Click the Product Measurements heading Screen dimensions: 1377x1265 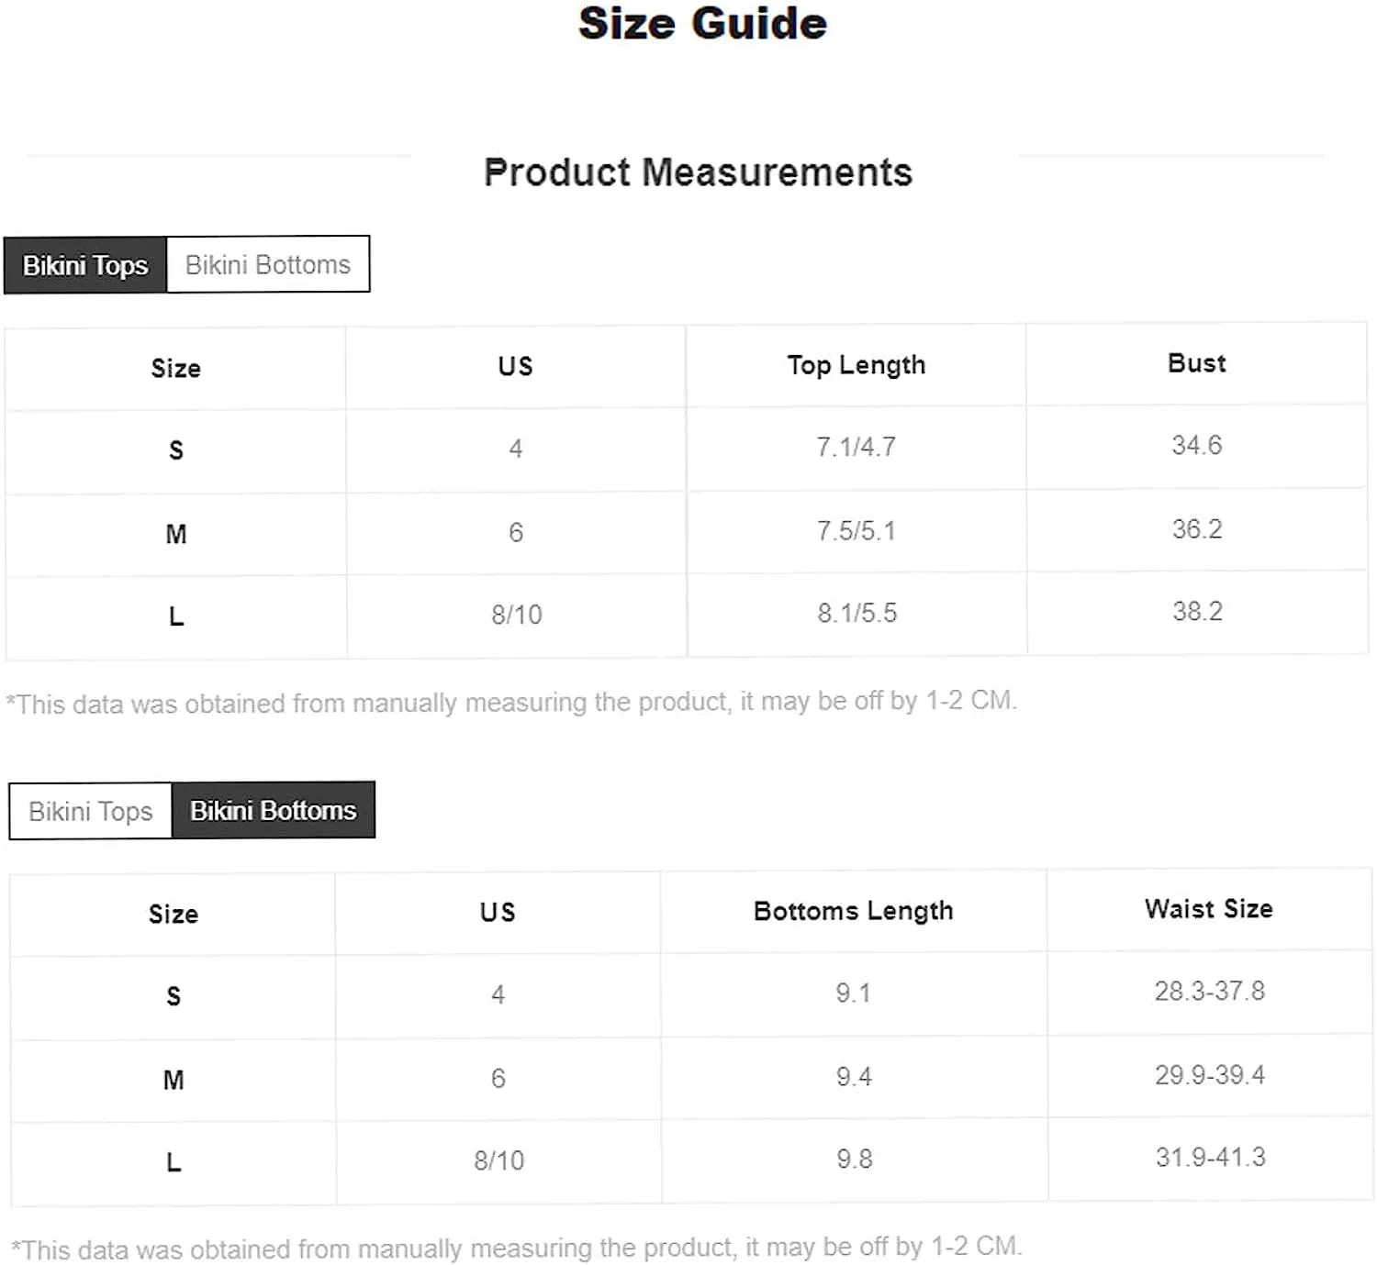coord(698,172)
